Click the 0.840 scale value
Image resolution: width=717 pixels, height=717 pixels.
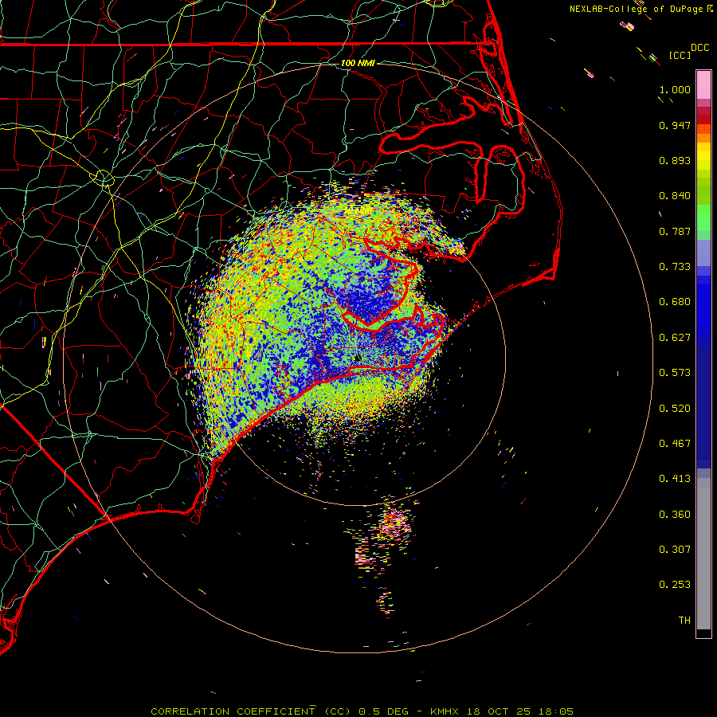[675, 196]
